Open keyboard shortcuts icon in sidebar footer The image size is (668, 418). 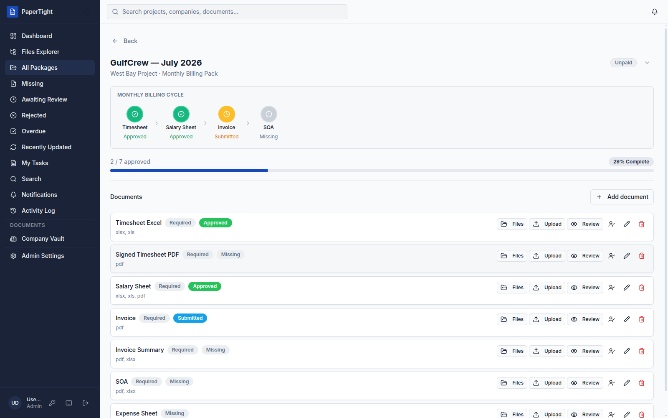69,403
